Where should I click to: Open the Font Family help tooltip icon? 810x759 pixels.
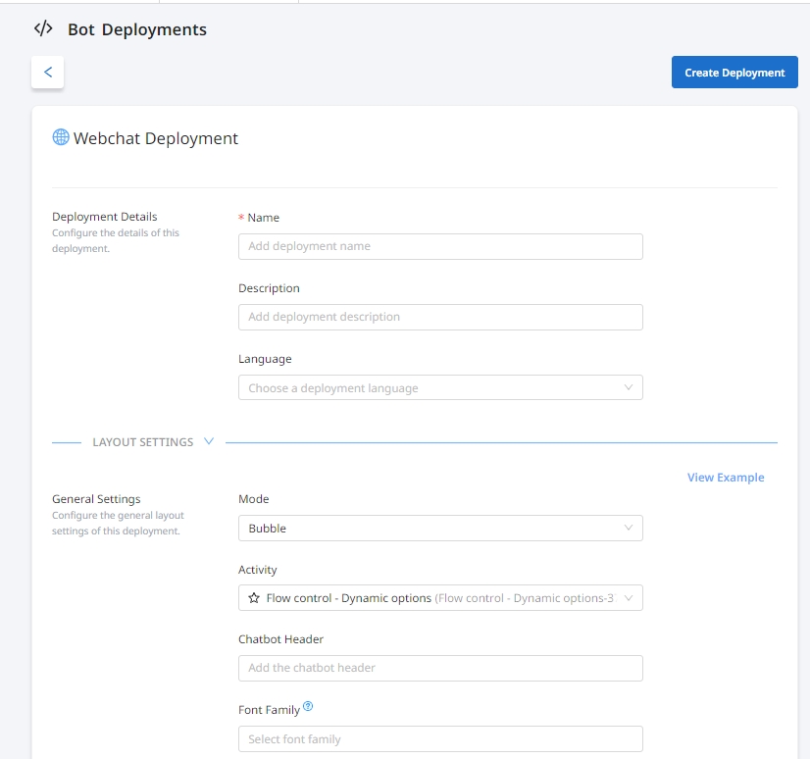308,706
